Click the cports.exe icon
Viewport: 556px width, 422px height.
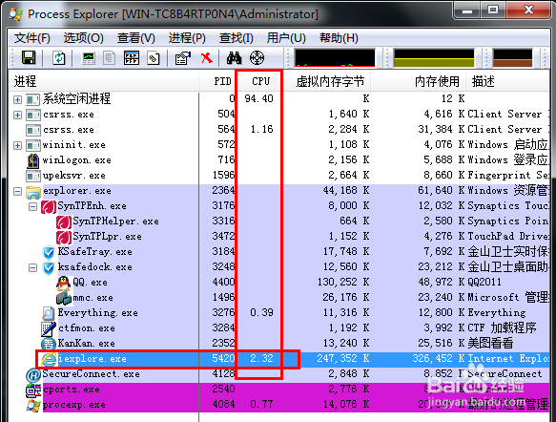[x=33, y=390]
